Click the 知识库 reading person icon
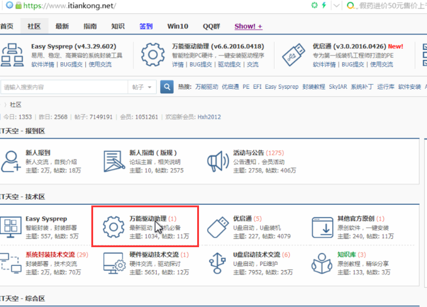The width and height of the screenshot is (427, 307). point(322,263)
